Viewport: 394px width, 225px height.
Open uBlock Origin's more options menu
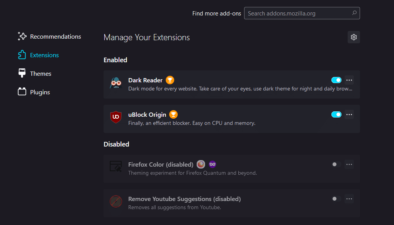pos(349,114)
